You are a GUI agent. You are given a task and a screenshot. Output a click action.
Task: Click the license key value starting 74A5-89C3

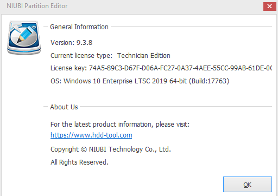click(x=180, y=68)
